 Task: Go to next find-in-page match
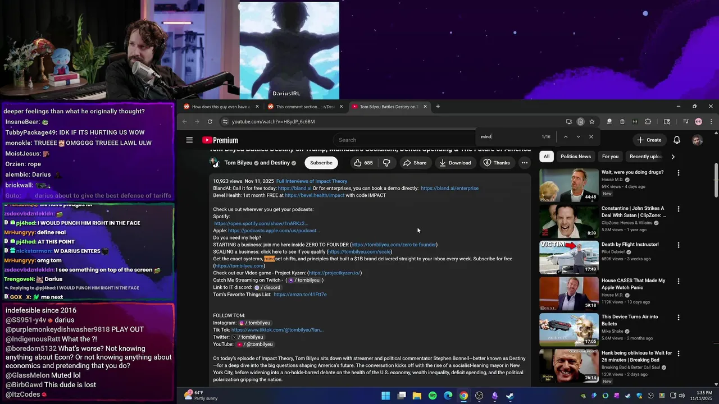578,136
